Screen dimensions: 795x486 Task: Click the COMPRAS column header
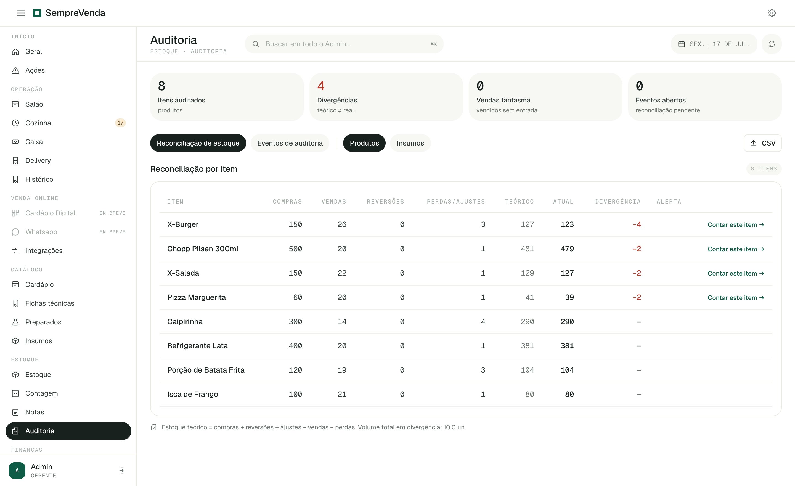pyautogui.click(x=287, y=202)
